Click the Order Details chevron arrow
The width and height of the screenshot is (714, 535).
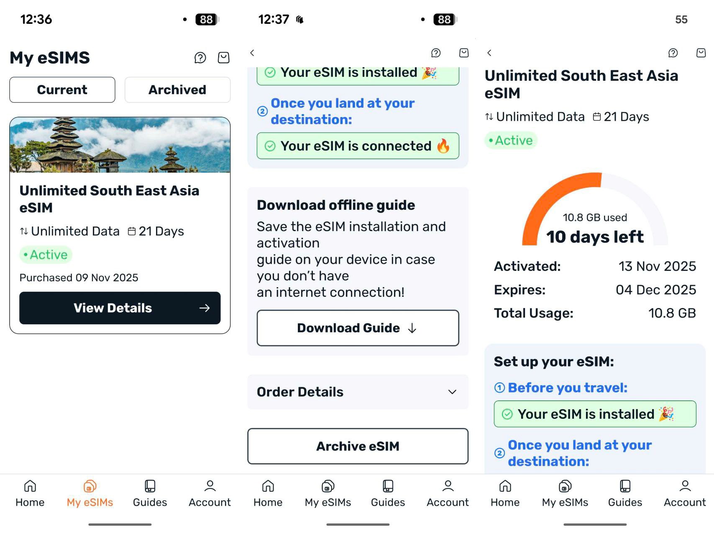pyautogui.click(x=452, y=392)
